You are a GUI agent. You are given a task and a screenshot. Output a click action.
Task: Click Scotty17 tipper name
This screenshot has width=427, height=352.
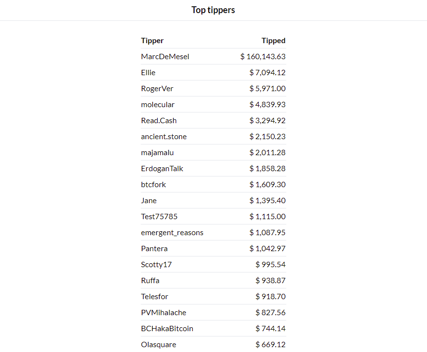[156, 265]
